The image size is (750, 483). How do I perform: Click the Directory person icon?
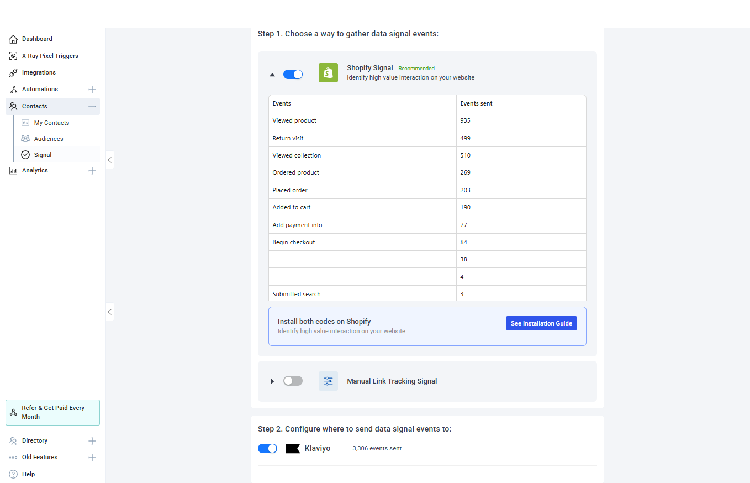(13, 441)
